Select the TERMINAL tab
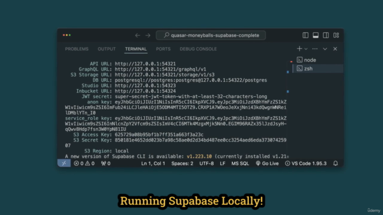Image resolution: width=383 pixels, height=215 pixels. 136,49
